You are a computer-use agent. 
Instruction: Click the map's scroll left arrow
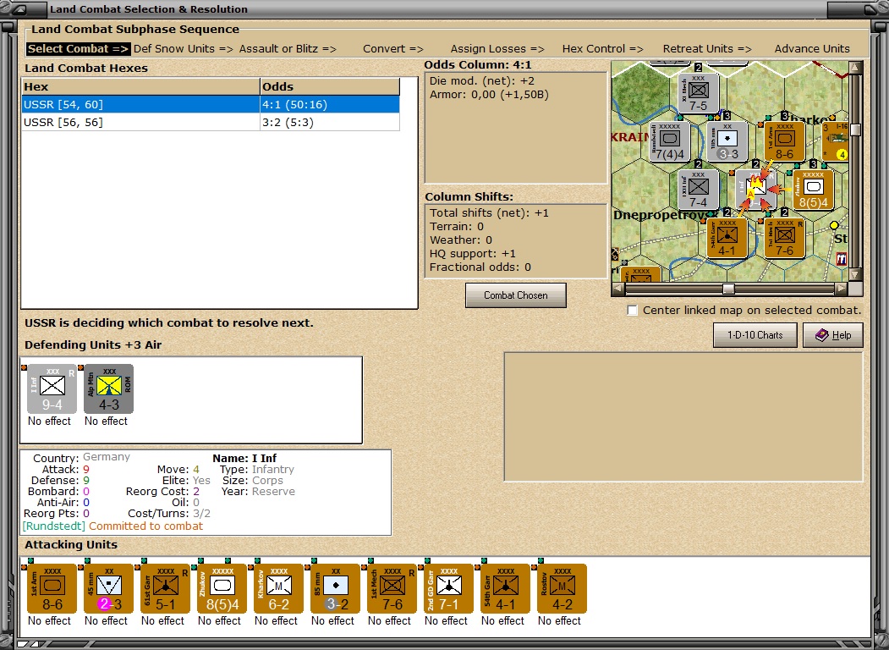point(618,289)
